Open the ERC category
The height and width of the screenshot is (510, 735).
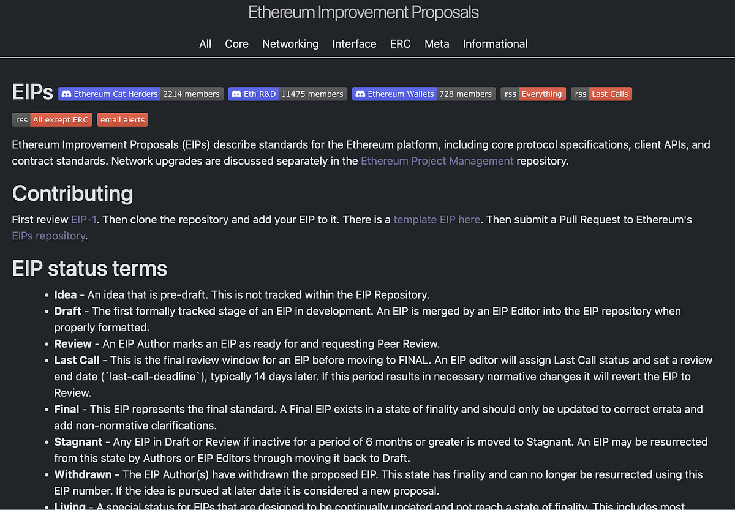[401, 44]
